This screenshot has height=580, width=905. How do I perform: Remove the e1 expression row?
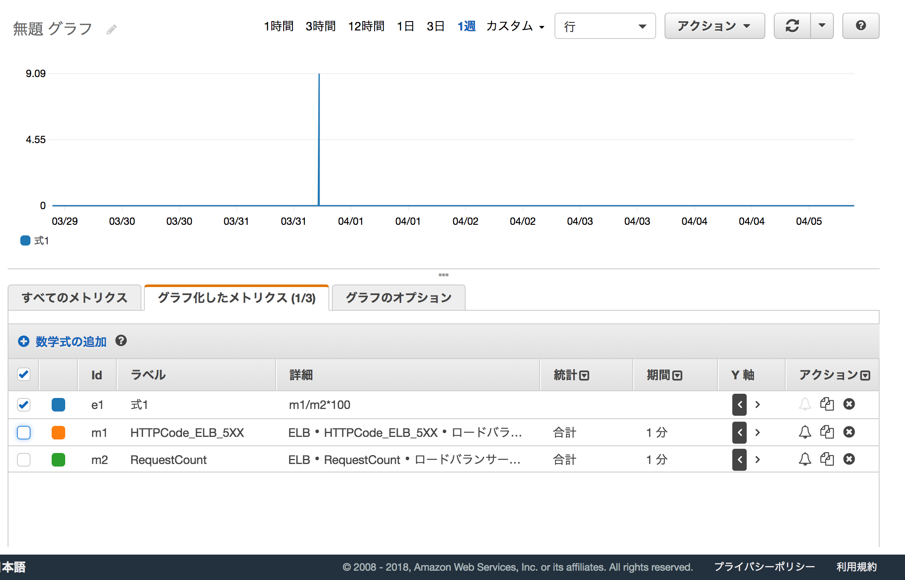849,404
